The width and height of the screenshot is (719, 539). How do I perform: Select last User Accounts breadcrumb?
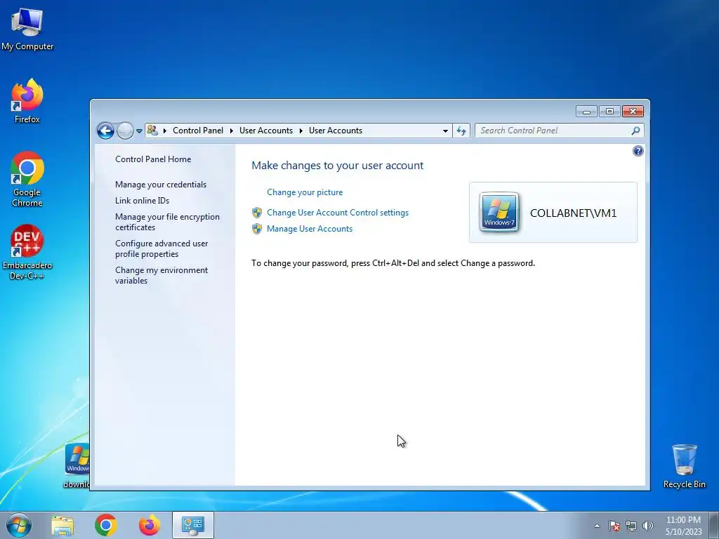click(336, 131)
